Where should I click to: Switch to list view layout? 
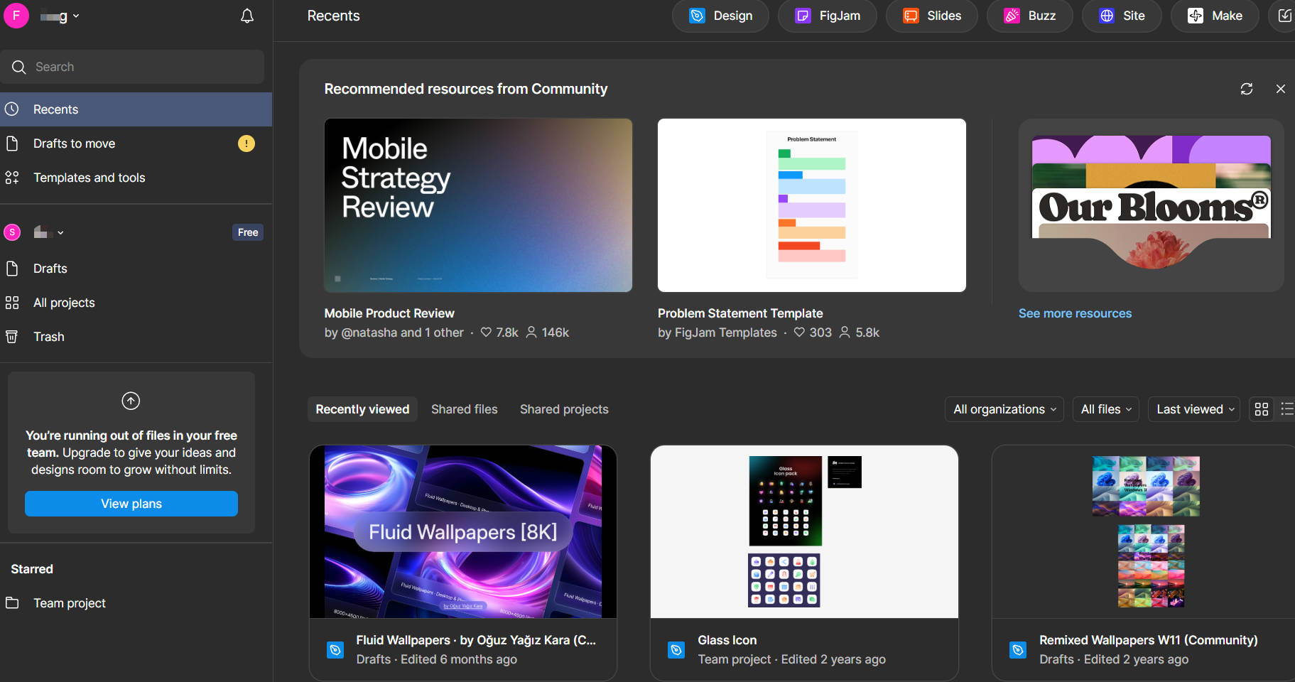click(1286, 409)
